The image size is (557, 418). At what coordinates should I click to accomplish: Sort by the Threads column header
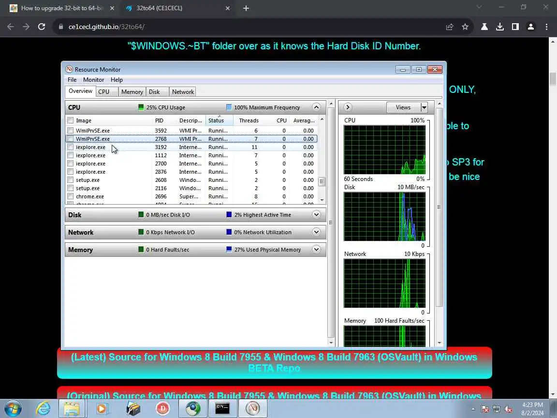(x=249, y=120)
